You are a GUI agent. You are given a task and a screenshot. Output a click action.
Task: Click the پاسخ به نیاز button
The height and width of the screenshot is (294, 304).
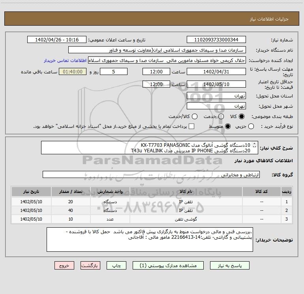point(230,266)
